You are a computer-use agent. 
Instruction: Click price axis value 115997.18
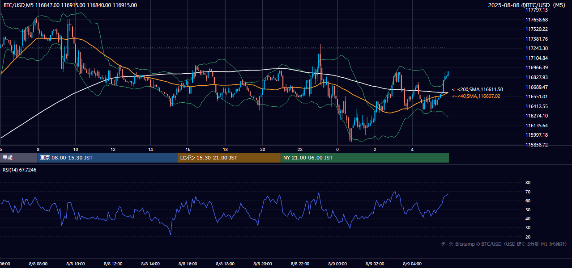tap(537, 135)
